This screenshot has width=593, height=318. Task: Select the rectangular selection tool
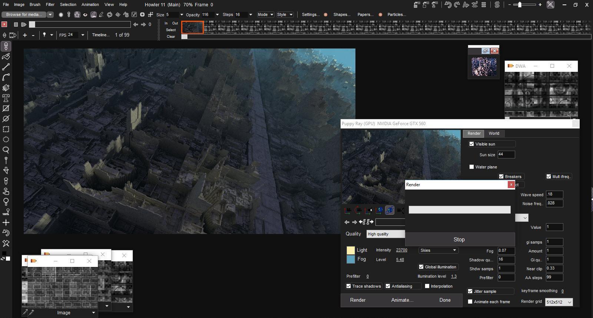tap(6, 129)
